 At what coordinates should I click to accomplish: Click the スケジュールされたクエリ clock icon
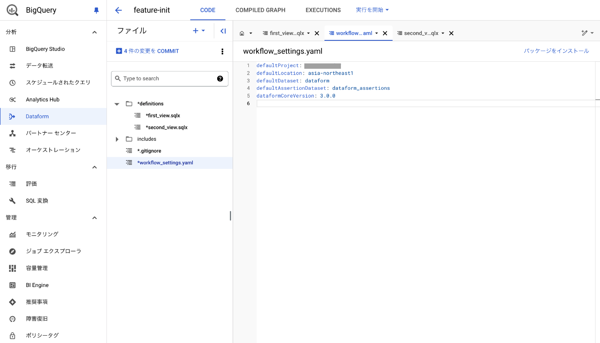[x=12, y=83]
